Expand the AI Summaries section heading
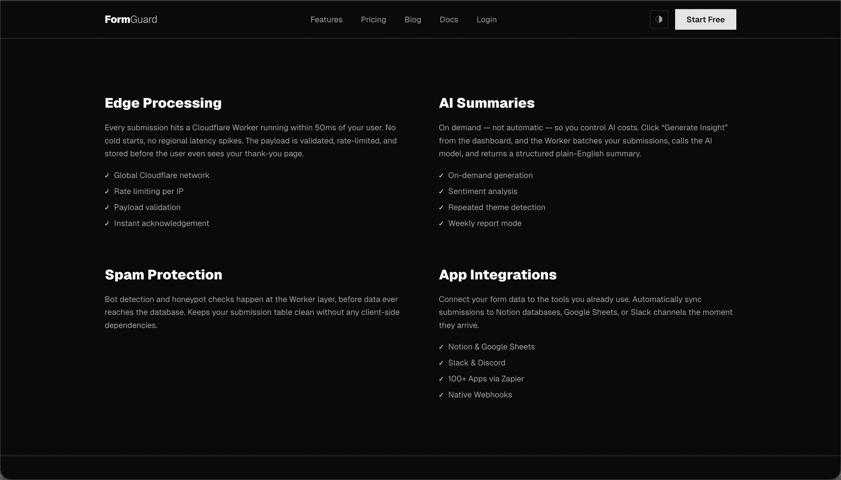The width and height of the screenshot is (841, 480). tap(487, 103)
